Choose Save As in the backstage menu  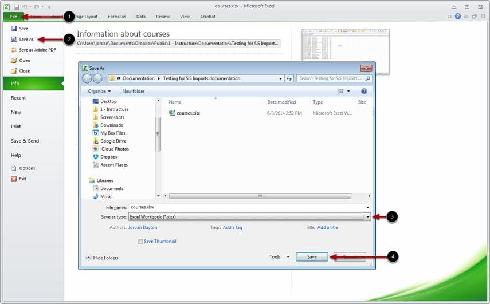22,40
